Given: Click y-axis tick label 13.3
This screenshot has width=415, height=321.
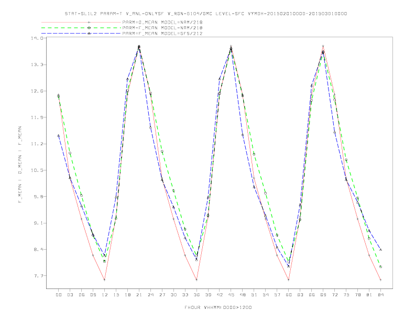Looking at the screenshot, I should pyautogui.click(x=37, y=65).
